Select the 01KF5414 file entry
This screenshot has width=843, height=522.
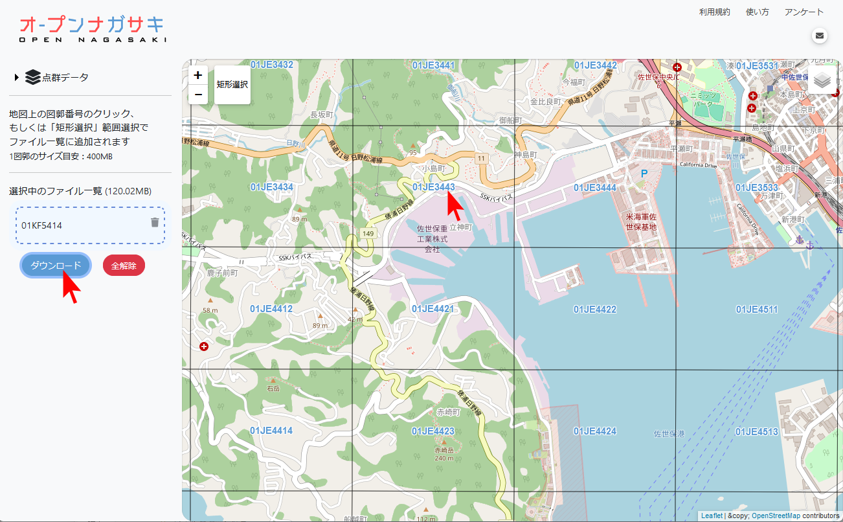click(x=42, y=225)
